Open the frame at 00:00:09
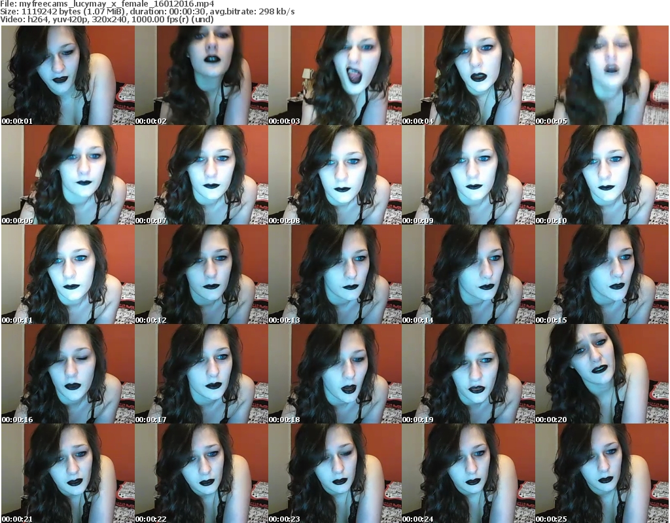670x523 pixels. (468, 175)
